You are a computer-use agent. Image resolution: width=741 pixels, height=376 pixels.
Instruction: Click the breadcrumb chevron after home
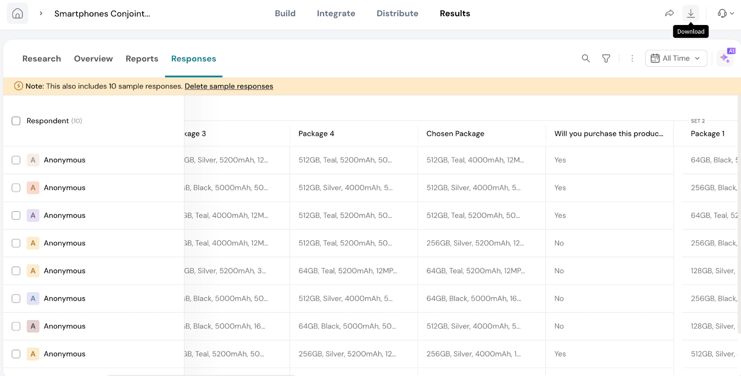[x=41, y=13]
